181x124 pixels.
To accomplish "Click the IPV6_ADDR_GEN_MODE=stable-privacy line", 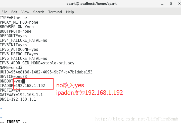I will [37, 63].
